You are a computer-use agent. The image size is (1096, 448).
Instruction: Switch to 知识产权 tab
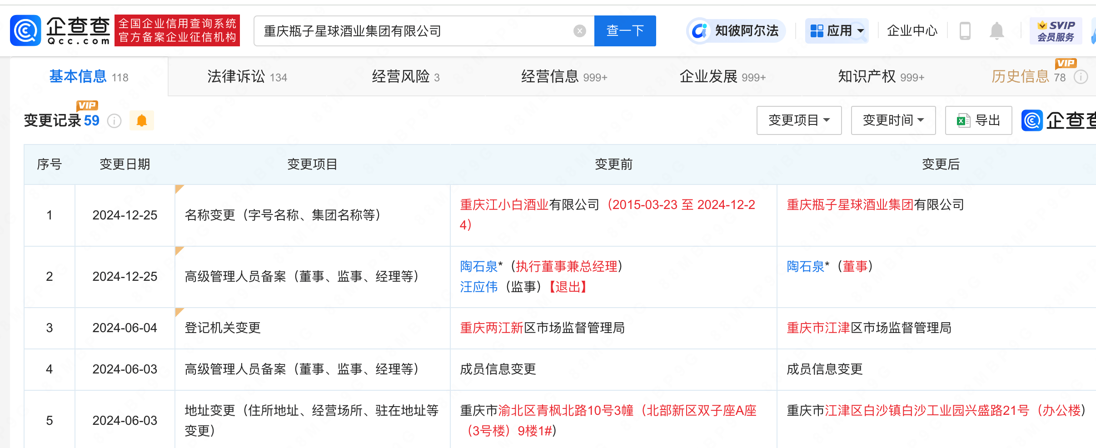881,77
